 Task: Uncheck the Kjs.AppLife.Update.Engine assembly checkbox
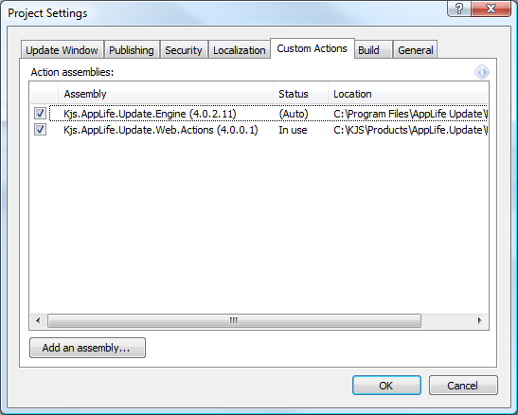click(40, 114)
